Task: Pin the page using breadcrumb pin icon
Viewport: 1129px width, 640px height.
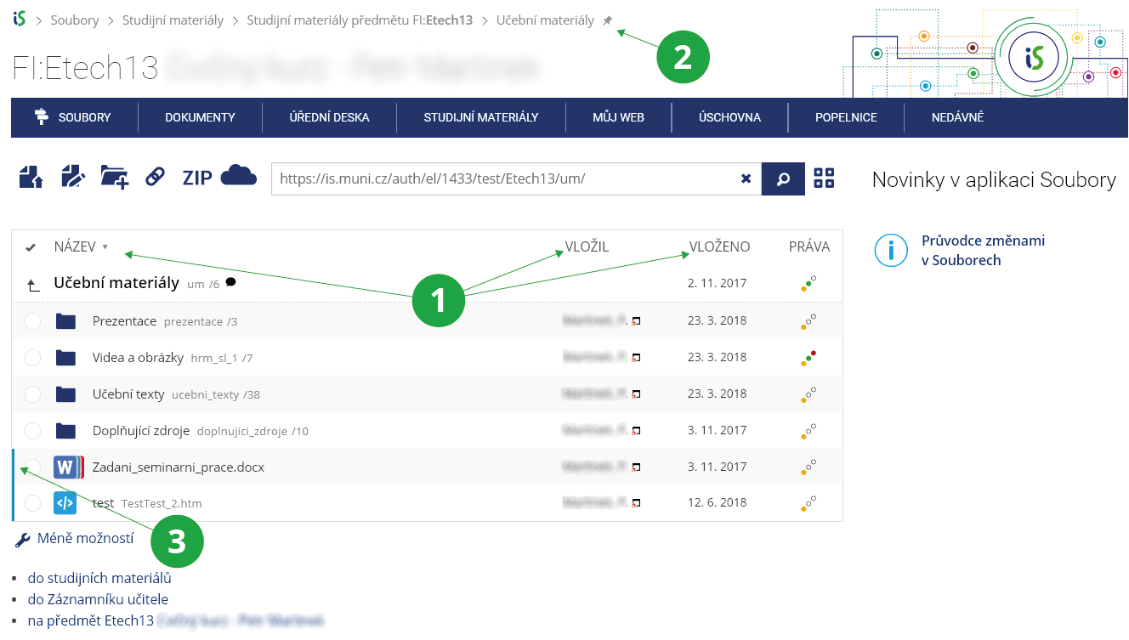Action: pyautogui.click(x=607, y=21)
